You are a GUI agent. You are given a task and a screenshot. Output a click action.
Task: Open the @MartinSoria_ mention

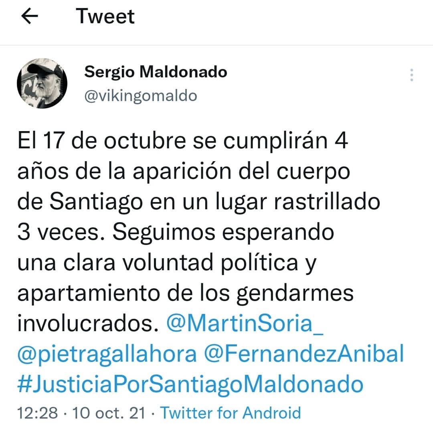[245, 322]
